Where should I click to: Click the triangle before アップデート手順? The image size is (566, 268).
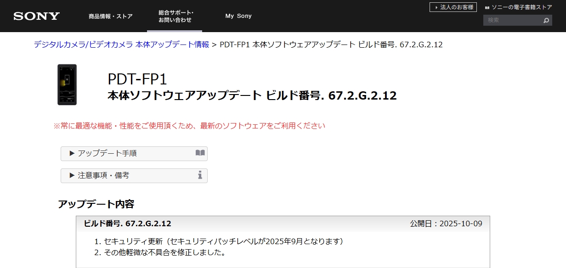(x=72, y=154)
